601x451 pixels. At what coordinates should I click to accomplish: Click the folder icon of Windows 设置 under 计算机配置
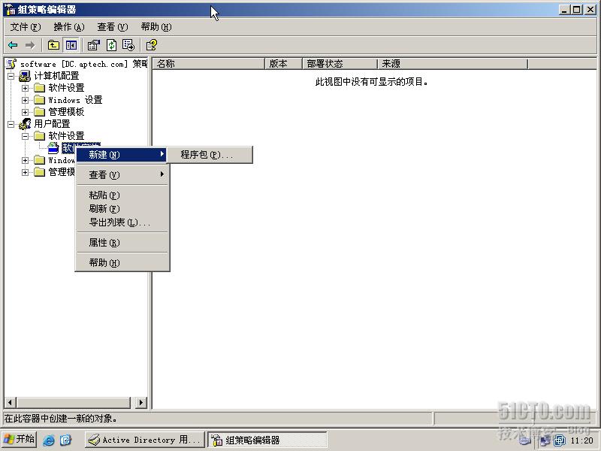40,100
